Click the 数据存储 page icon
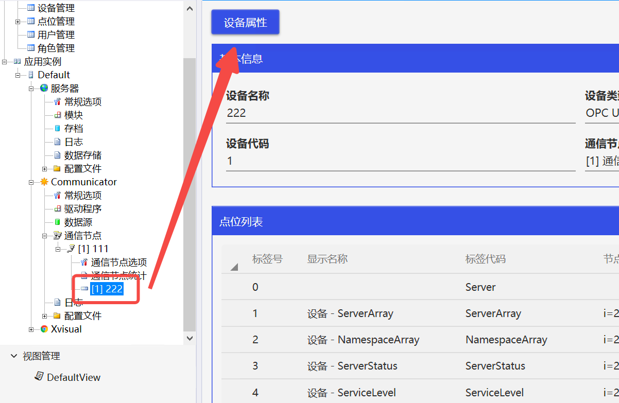 click(58, 155)
